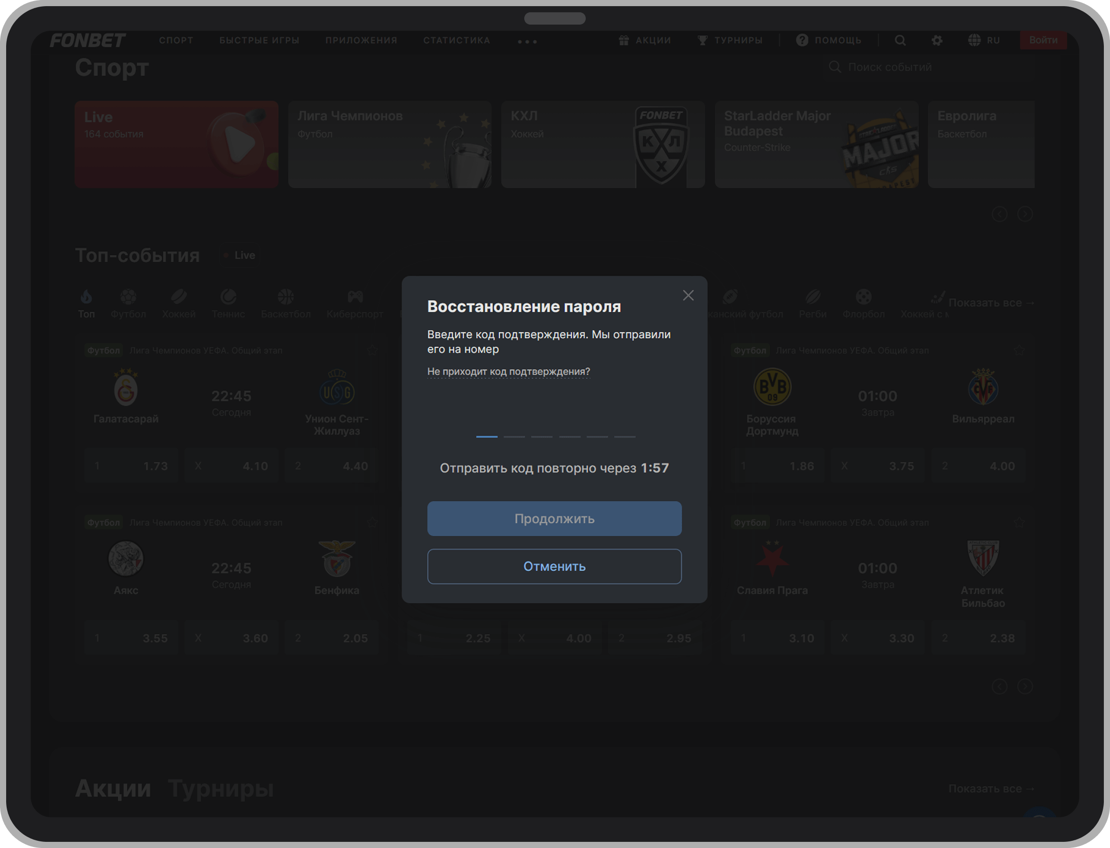Open 'Не приходит код подтверждения?' link
The height and width of the screenshot is (848, 1110).
click(508, 371)
